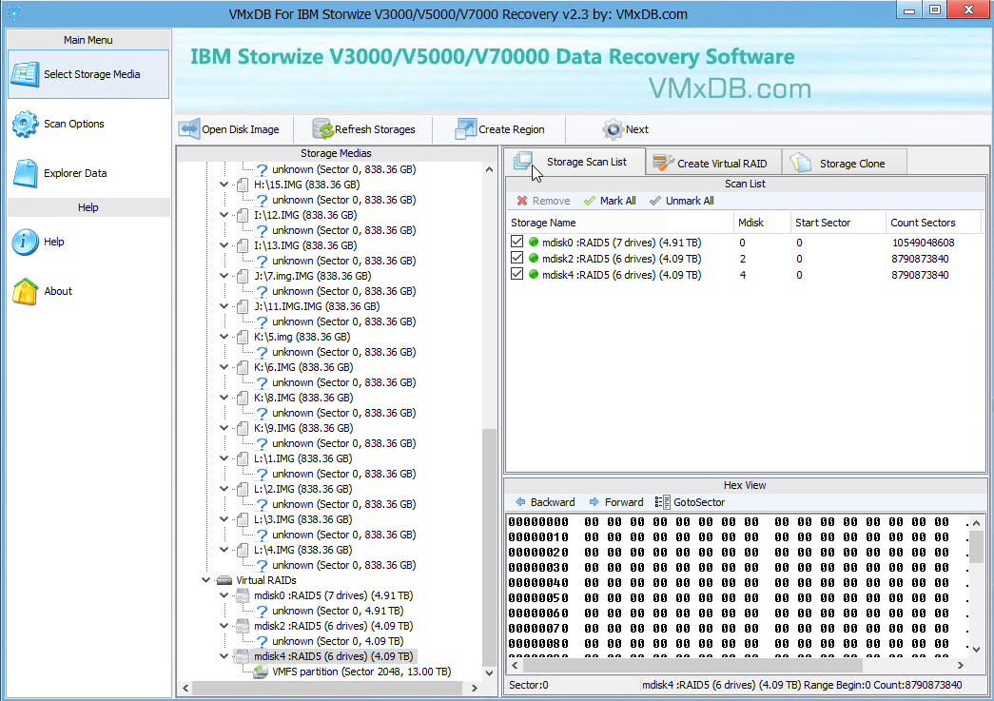Open the Select Storage Media page
The height and width of the screenshot is (701, 994).
pyautogui.click(x=88, y=74)
